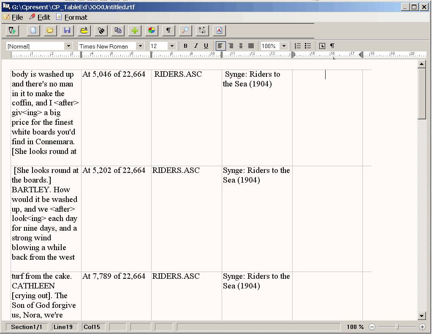Open the font size 12 dropdown
The width and height of the screenshot is (432, 334).
pos(171,46)
